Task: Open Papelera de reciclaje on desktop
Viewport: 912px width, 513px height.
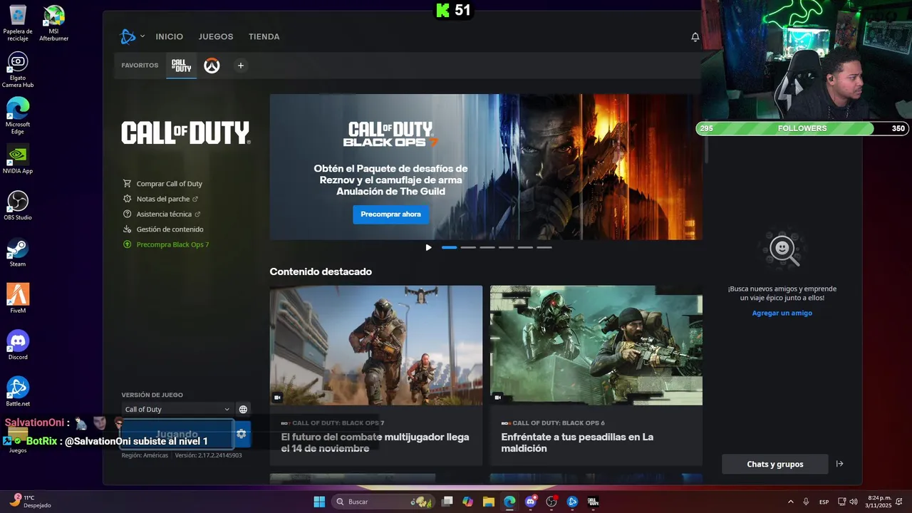Action: 18,24
